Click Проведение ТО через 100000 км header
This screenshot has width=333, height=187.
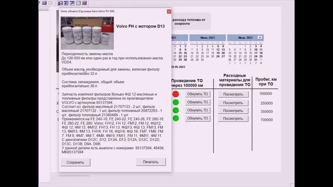tap(187, 83)
